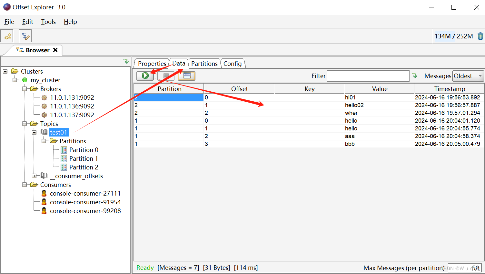Click the console-consumer-99208 user icon
485x274 pixels.
(x=44, y=211)
